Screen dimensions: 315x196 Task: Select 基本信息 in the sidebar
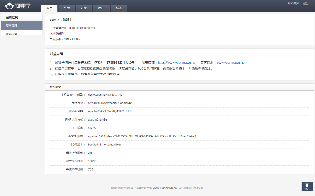(x=22, y=26)
